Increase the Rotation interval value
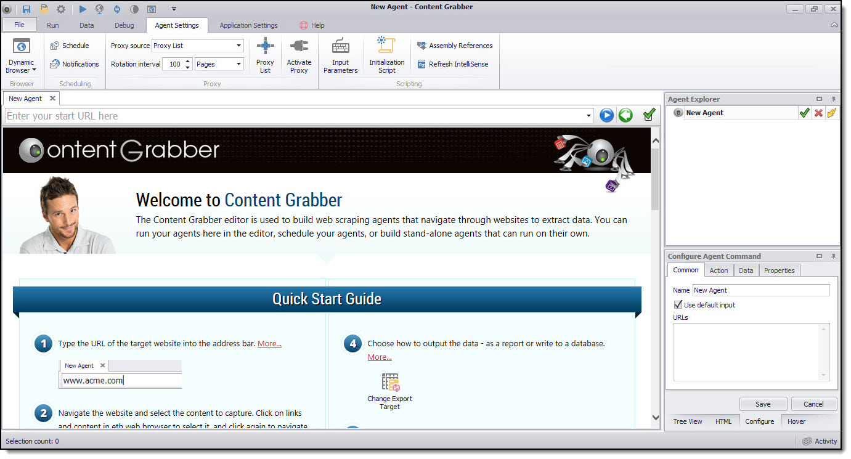Image resolution: width=851 pixels, height=459 pixels. tap(188, 61)
